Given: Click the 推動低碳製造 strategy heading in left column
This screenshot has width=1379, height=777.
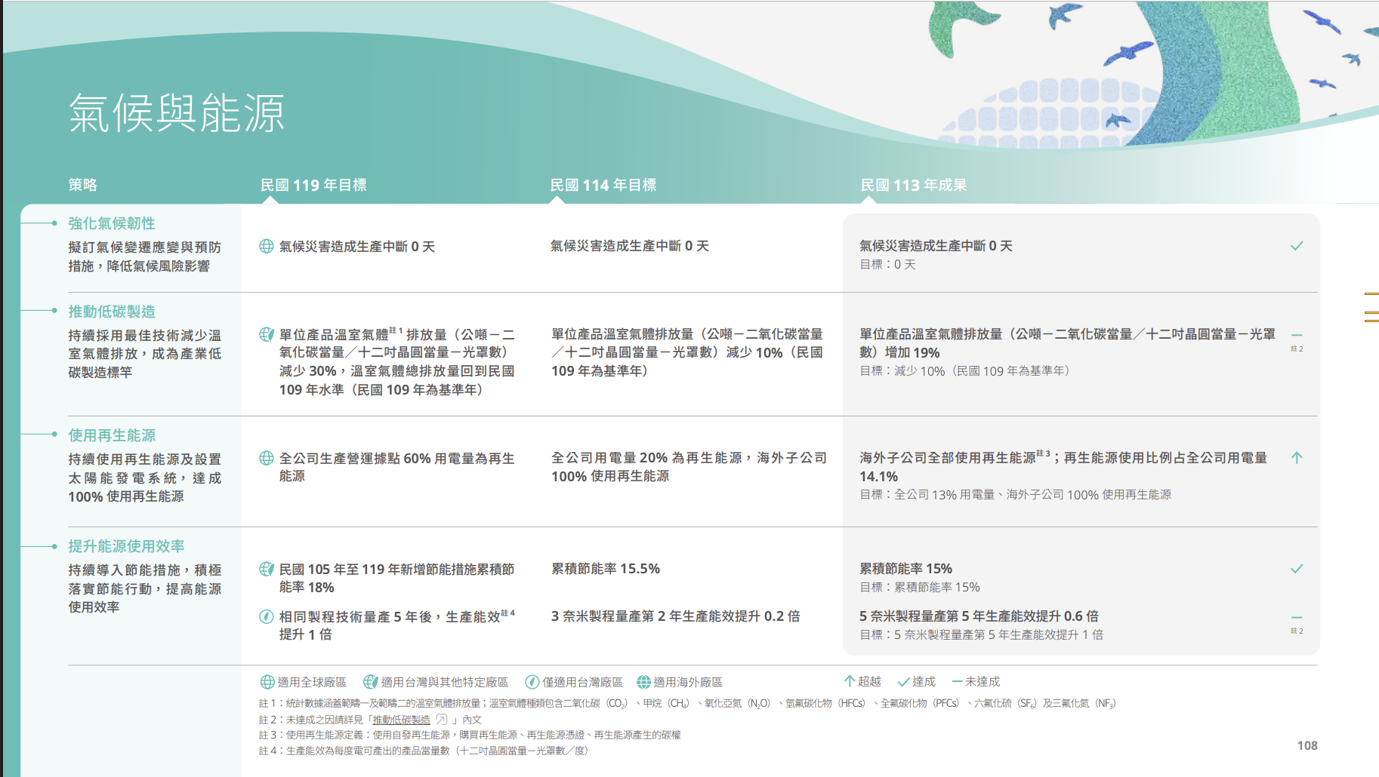Looking at the screenshot, I should (x=112, y=312).
